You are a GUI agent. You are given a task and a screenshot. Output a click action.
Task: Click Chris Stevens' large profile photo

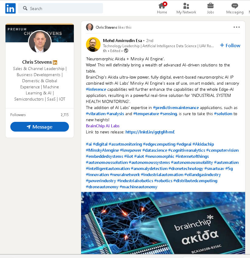pos(40,42)
